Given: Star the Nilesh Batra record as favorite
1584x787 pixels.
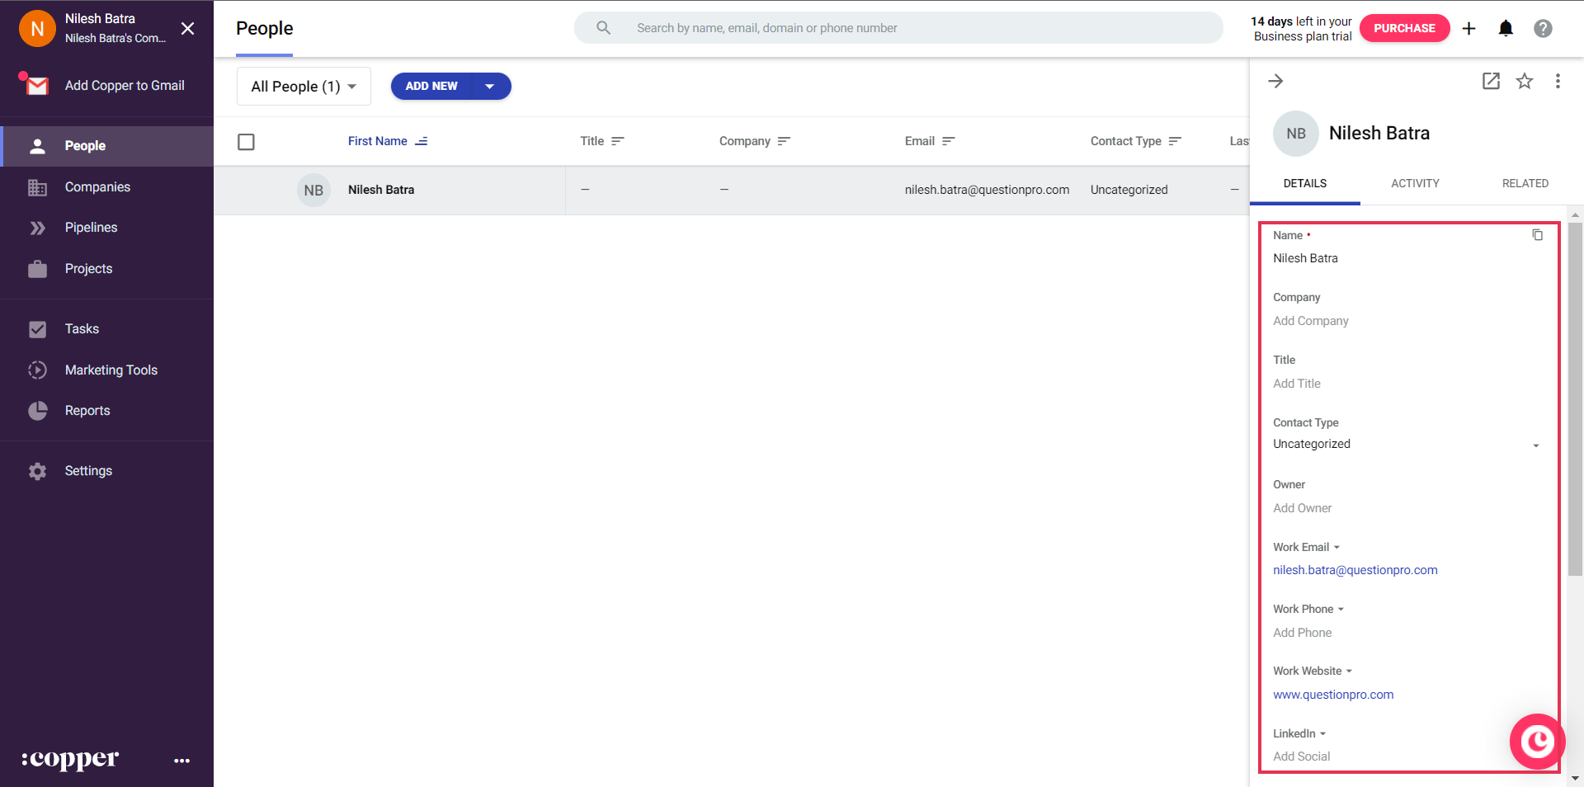Looking at the screenshot, I should (1525, 81).
